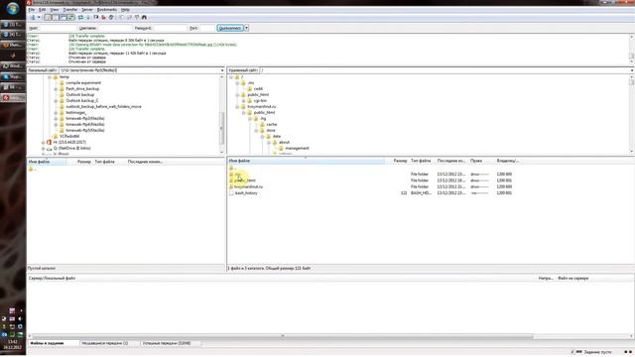Image resolution: width=635 pixels, height=357 pixels.
Task: Switch to Успешные передачи tab
Action: (x=171, y=343)
